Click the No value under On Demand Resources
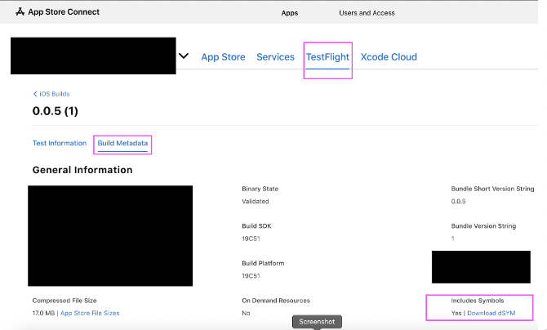This screenshot has height=330, width=547. click(x=246, y=313)
